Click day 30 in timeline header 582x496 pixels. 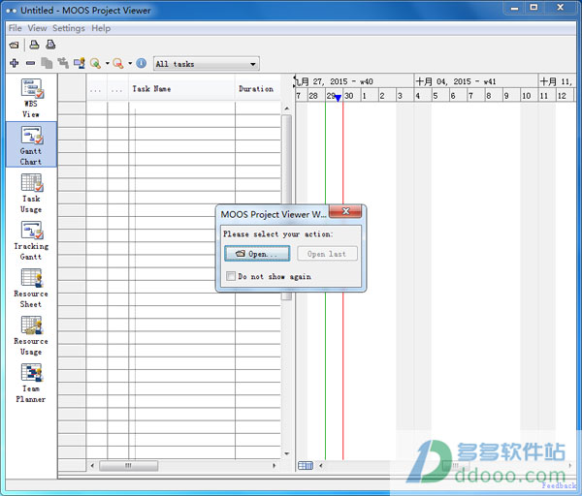pos(351,96)
